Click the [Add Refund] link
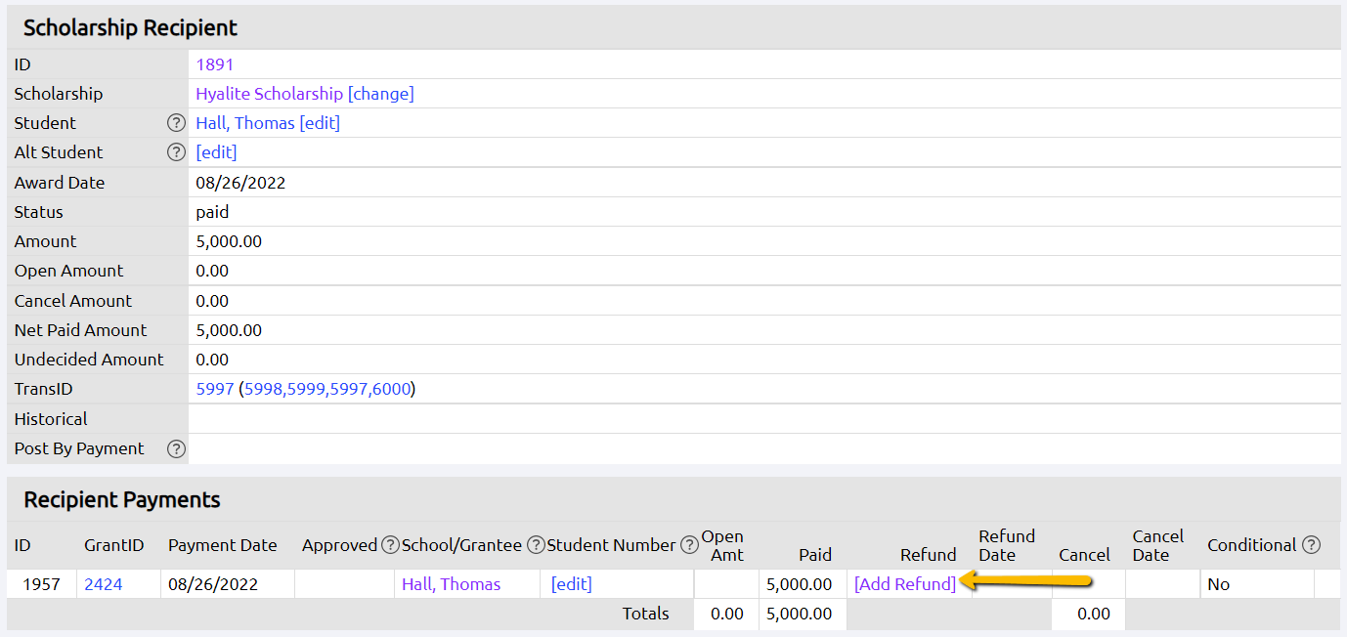The image size is (1347, 637). pyautogui.click(x=904, y=584)
